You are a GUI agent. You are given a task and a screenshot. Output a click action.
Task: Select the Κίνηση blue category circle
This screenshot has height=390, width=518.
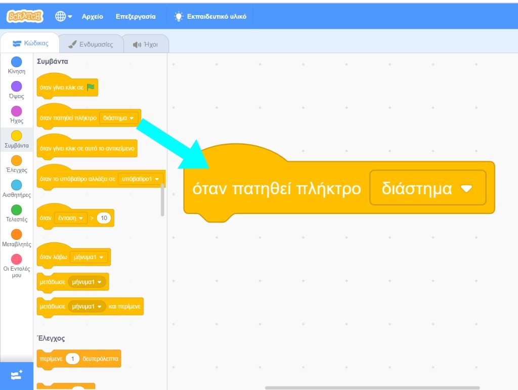pyautogui.click(x=17, y=62)
